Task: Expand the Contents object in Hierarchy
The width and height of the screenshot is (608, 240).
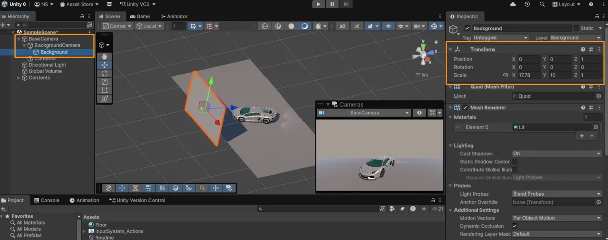Action: 19,78
